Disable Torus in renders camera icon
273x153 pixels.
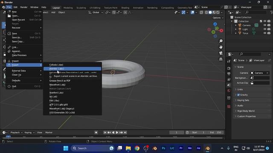click(x=269, y=33)
